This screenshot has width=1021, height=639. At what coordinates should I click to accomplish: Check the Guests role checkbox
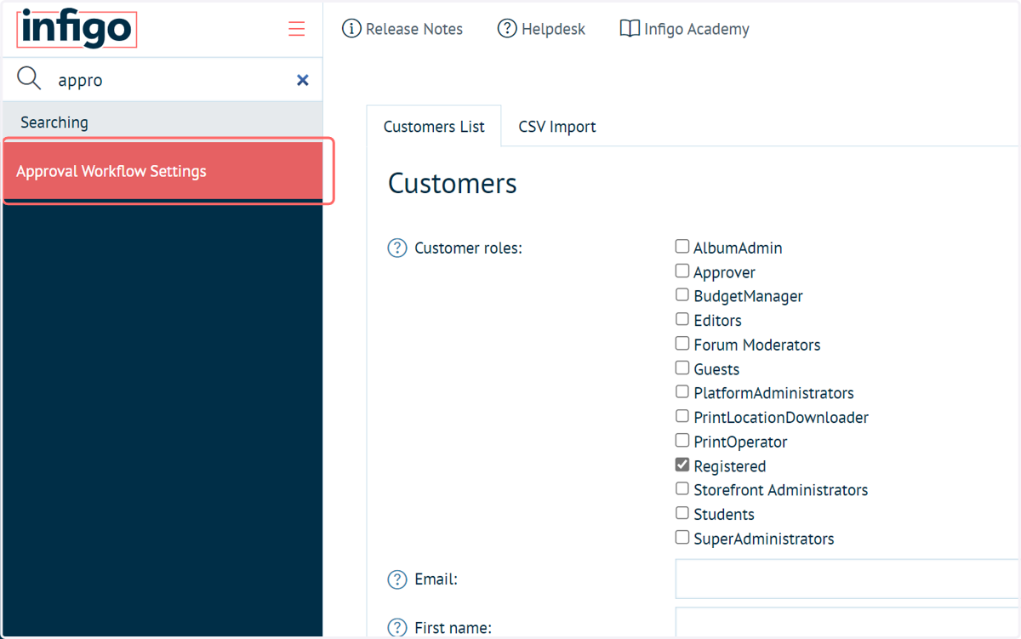pyautogui.click(x=682, y=368)
